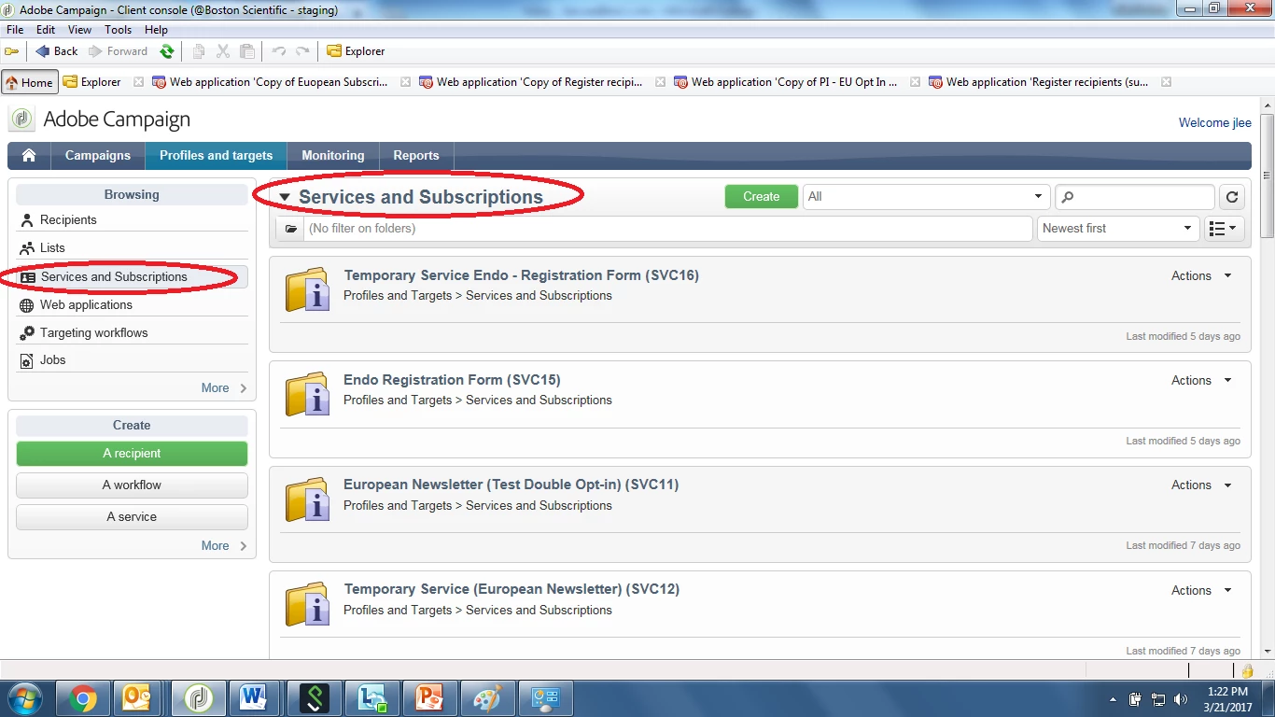Screen dimensions: 1275x717
Task: Expand More in the Create panel
Action: point(224,546)
